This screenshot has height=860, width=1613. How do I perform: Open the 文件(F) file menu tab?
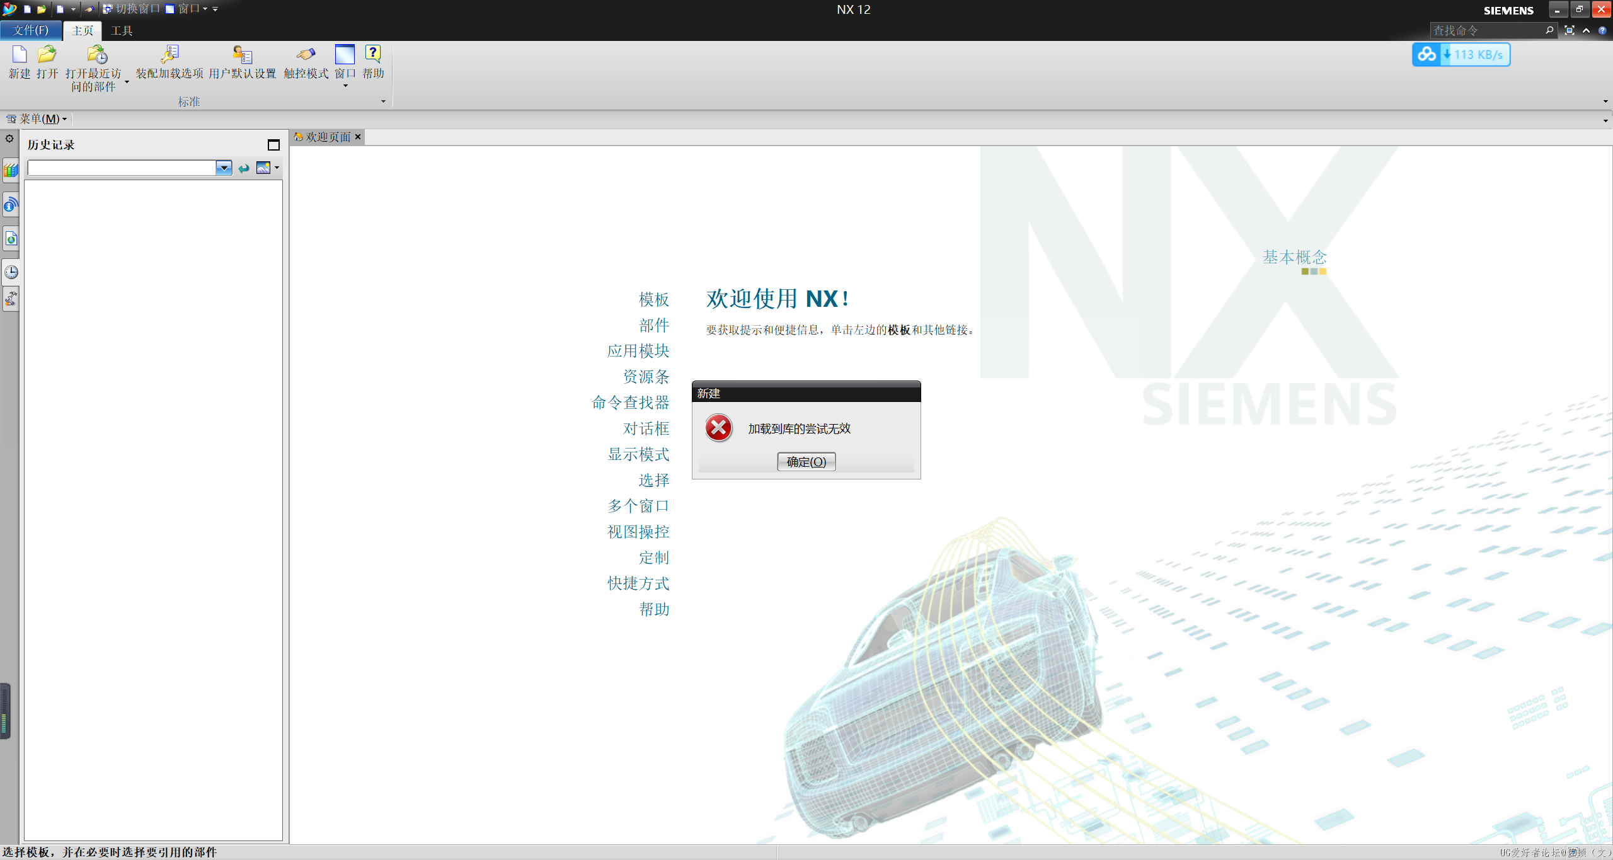(x=31, y=30)
